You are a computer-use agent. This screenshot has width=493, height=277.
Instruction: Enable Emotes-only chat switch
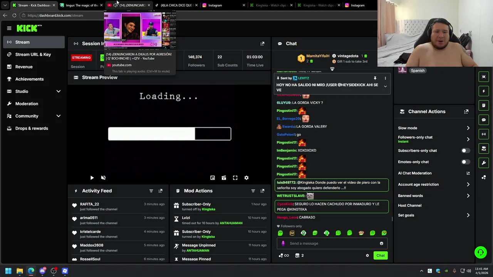(x=465, y=162)
